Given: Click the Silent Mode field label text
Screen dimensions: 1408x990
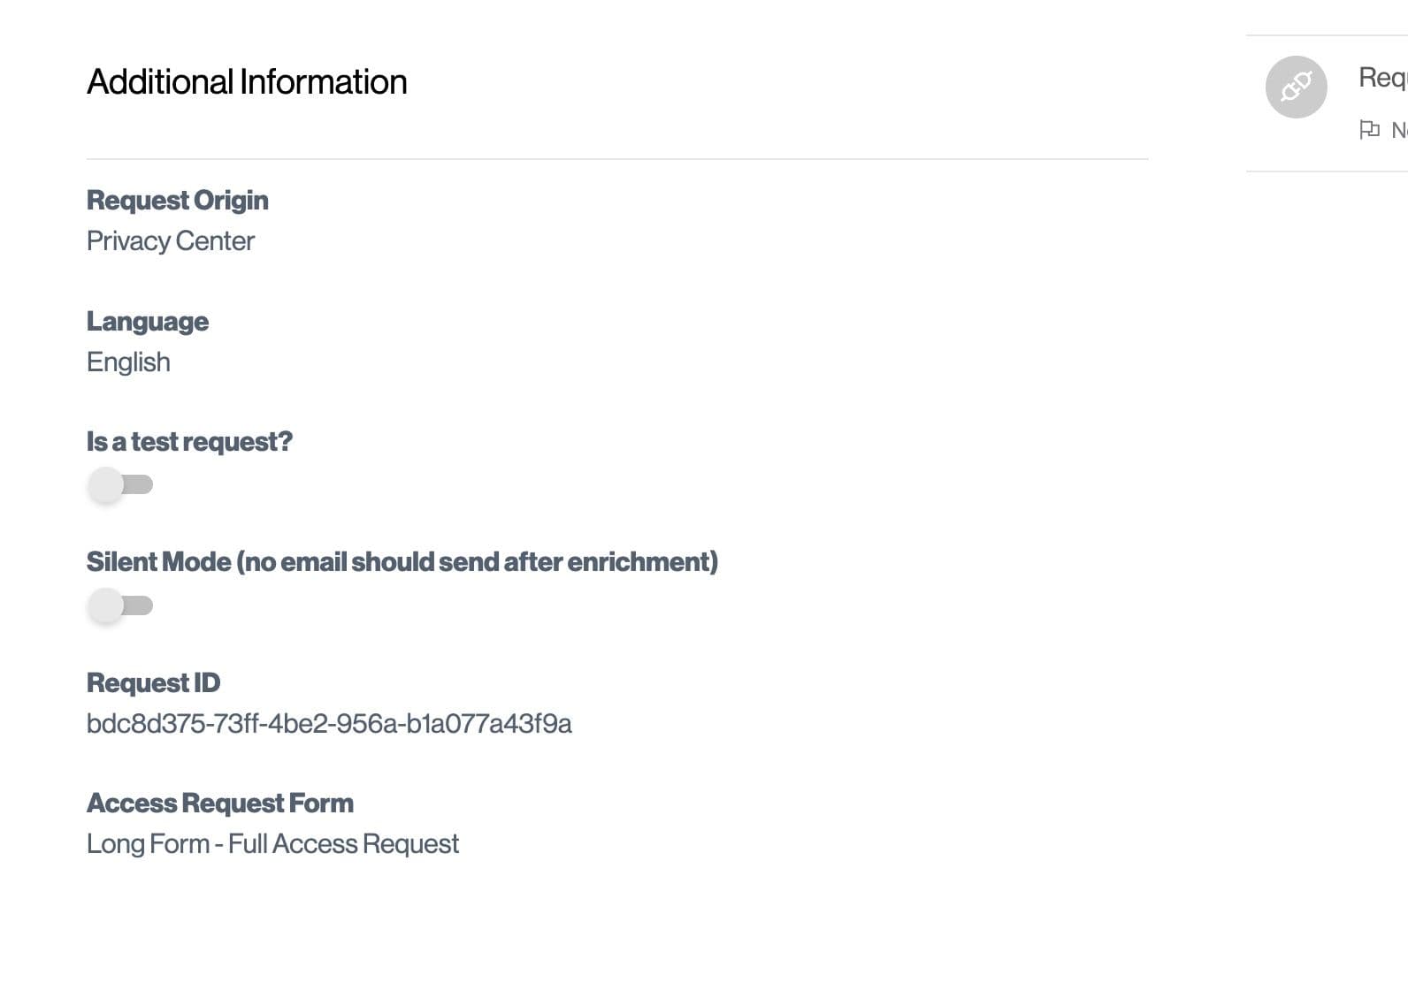Looking at the screenshot, I should [x=402, y=562].
